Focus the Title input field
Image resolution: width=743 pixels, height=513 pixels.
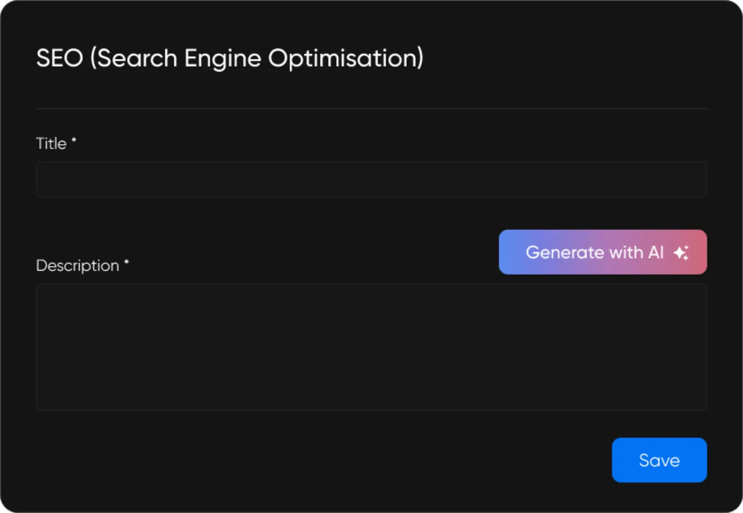pyautogui.click(x=371, y=179)
